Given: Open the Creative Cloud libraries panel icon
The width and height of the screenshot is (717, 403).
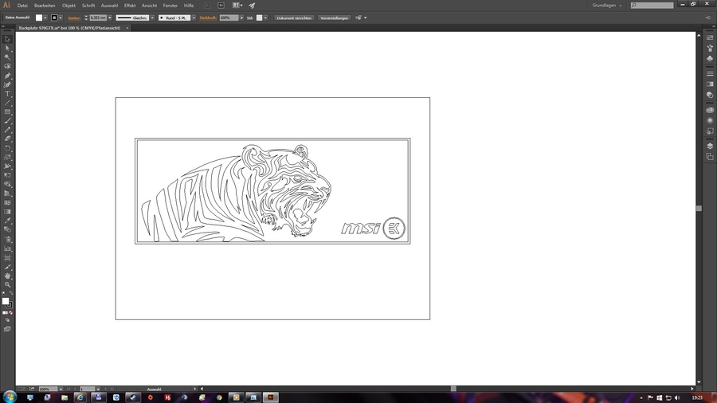Looking at the screenshot, I should 710,110.
